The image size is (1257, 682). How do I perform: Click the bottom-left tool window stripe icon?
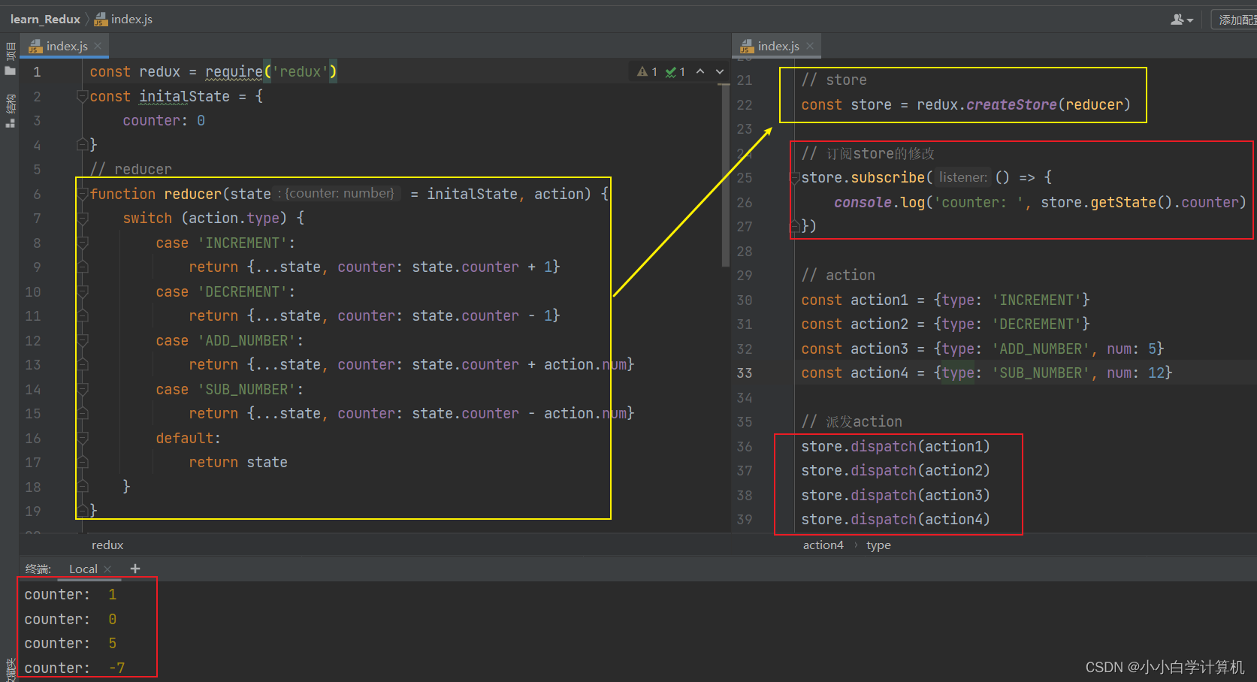coord(10,670)
